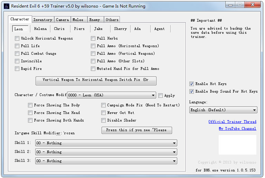Open the Language dropdown
265x178 pixels.
[223, 110]
